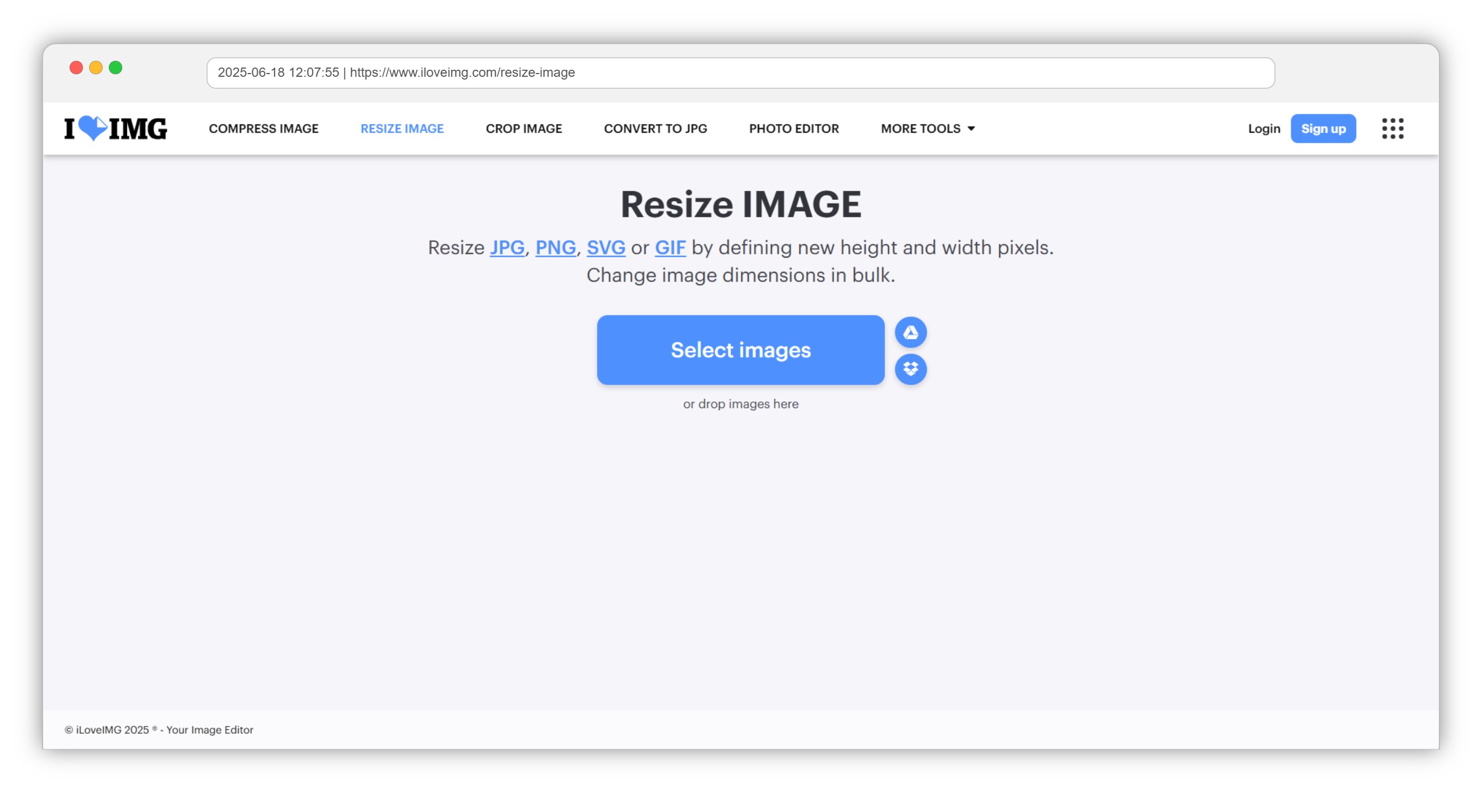1482x792 pixels.
Task: Follow the JPG hyperlink
Action: coord(506,247)
